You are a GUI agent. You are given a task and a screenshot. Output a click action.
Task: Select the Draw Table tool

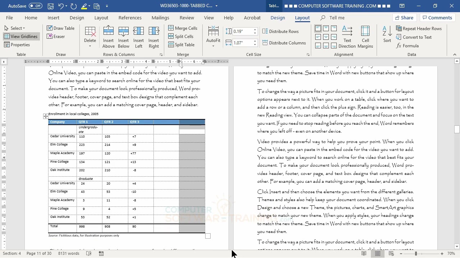point(61,28)
